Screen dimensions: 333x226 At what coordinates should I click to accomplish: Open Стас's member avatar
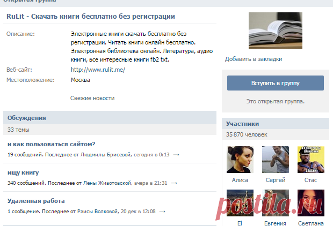pos(310,160)
